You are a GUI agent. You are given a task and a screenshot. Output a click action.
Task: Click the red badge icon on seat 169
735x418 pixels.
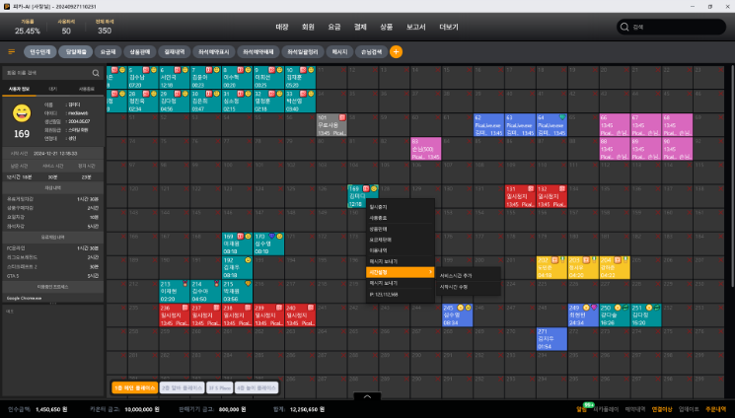click(x=239, y=237)
